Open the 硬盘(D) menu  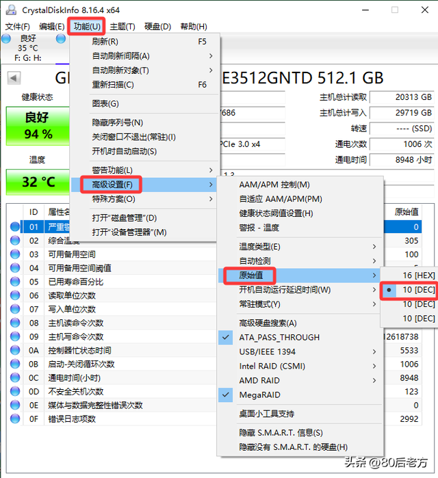[x=157, y=27]
